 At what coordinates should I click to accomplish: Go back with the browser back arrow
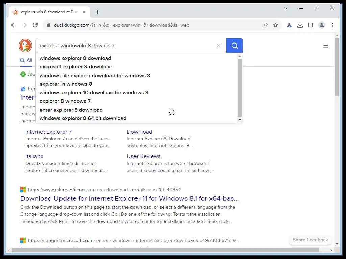coord(14,25)
